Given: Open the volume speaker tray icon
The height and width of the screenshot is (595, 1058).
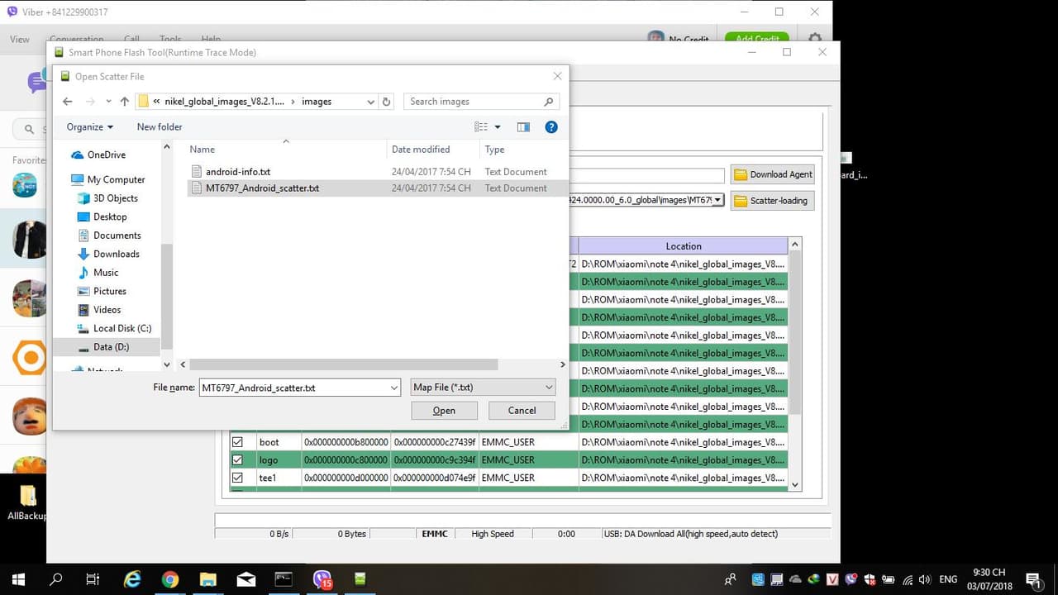Looking at the screenshot, I should (x=925, y=580).
